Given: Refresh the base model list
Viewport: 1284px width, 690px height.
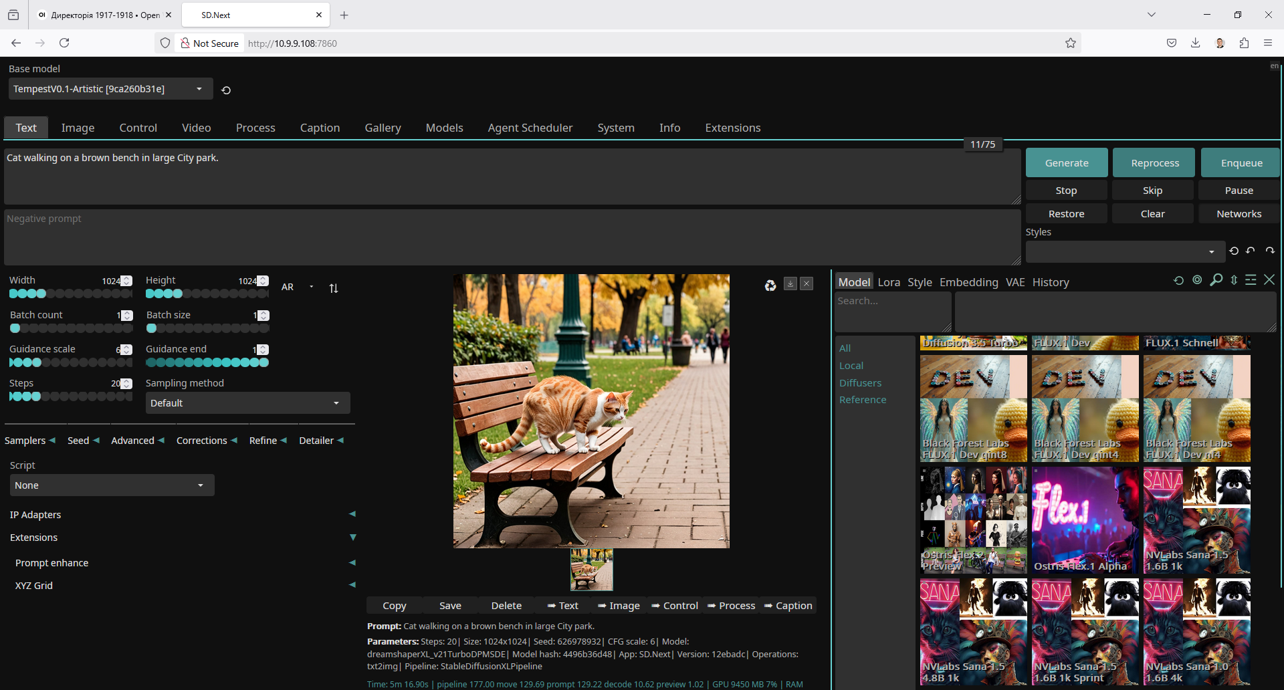Looking at the screenshot, I should [x=226, y=90].
